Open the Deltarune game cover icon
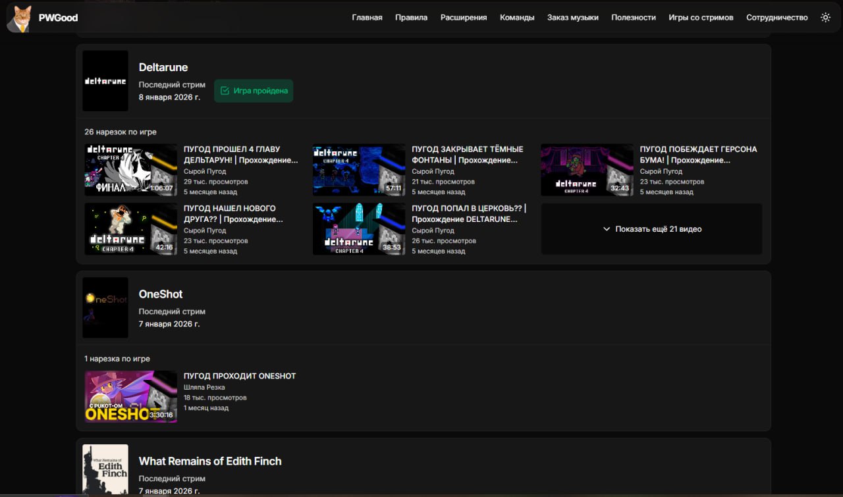 coord(105,81)
